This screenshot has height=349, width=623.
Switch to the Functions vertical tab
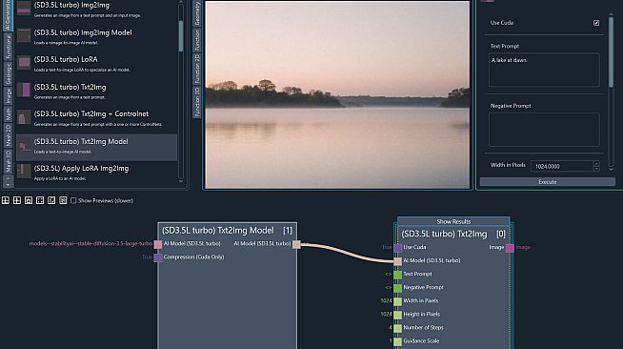pyautogui.click(x=8, y=47)
